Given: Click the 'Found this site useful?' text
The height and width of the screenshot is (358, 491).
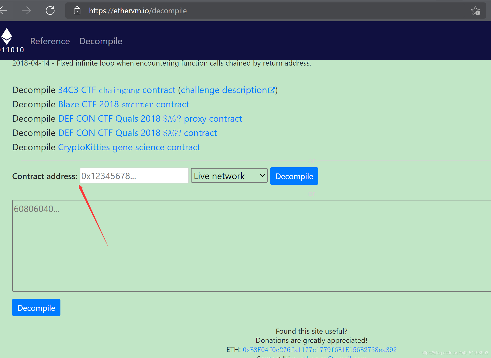Looking at the screenshot, I should 311,331.
